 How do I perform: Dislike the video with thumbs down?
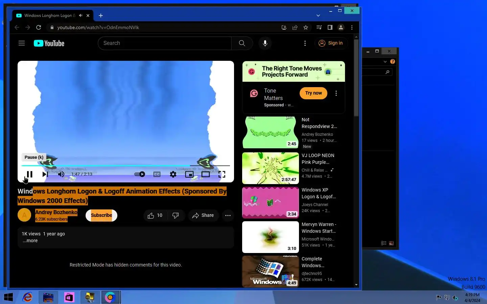pos(176,216)
